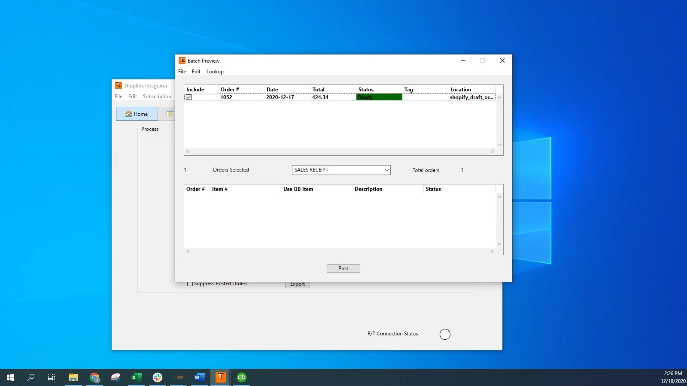Select the Home tab in Shoplink Integrator
This screenshot has height=386, width=687.
point(137,114)
